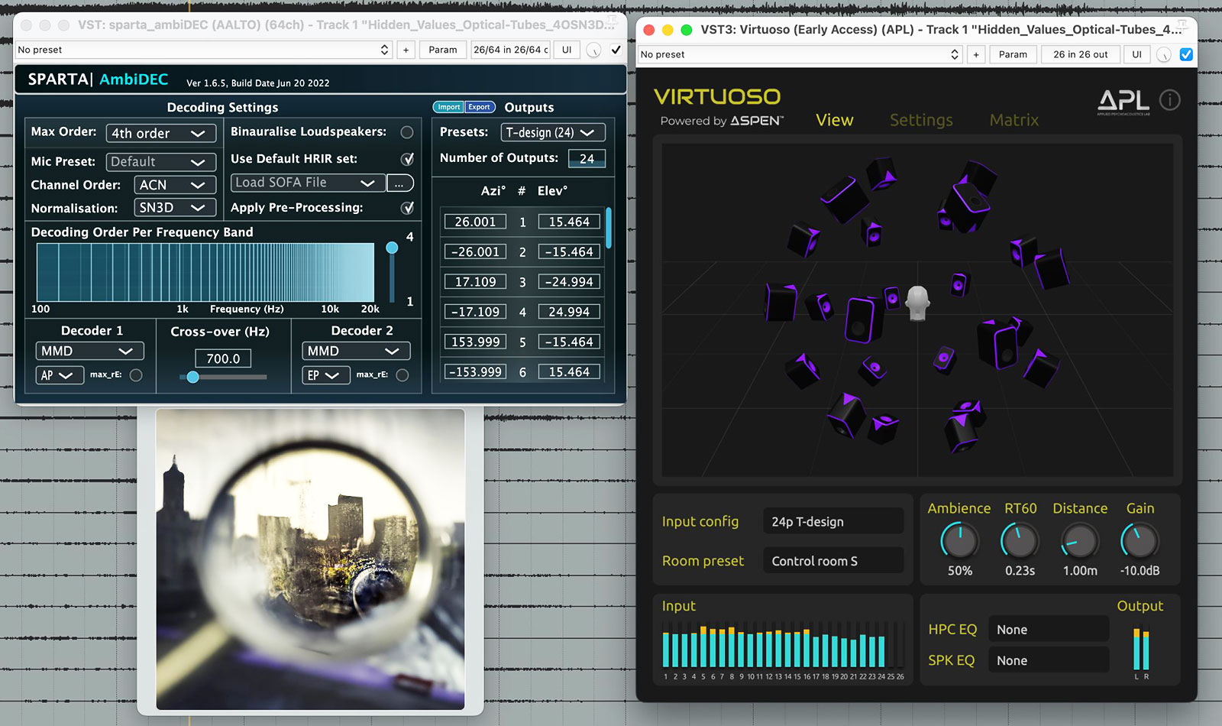1222x726 pixels.
Task: Toggle Use Default HRIR set
Action: pos(408,159)
